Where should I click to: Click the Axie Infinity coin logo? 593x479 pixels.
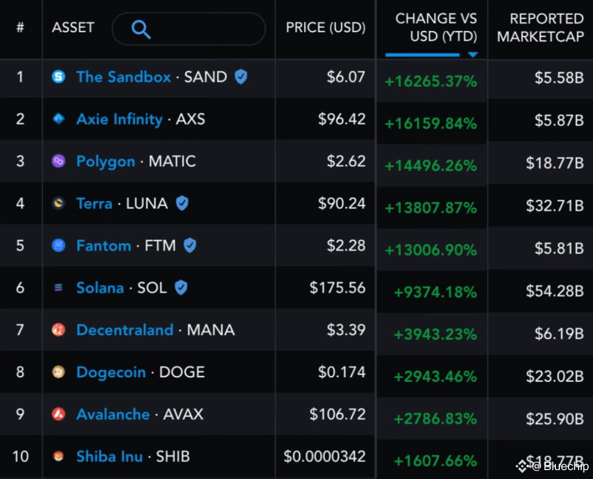[59, 119]
